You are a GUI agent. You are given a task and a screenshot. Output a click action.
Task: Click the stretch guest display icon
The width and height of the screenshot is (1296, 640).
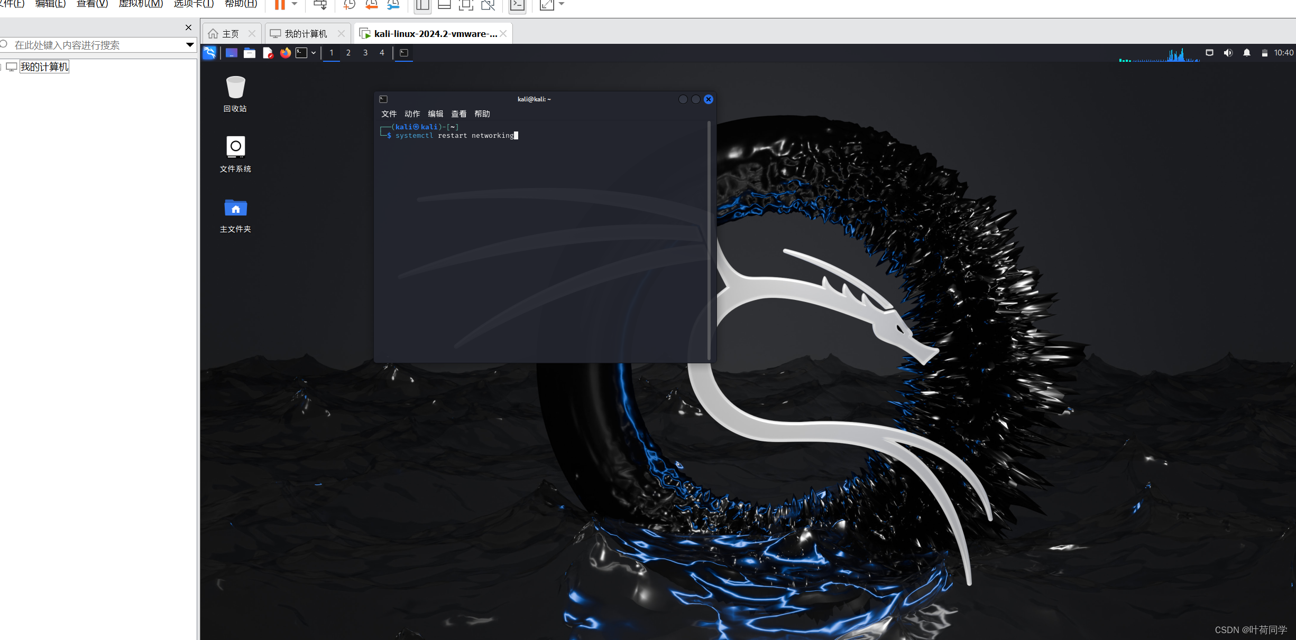[x=547, y=5]
